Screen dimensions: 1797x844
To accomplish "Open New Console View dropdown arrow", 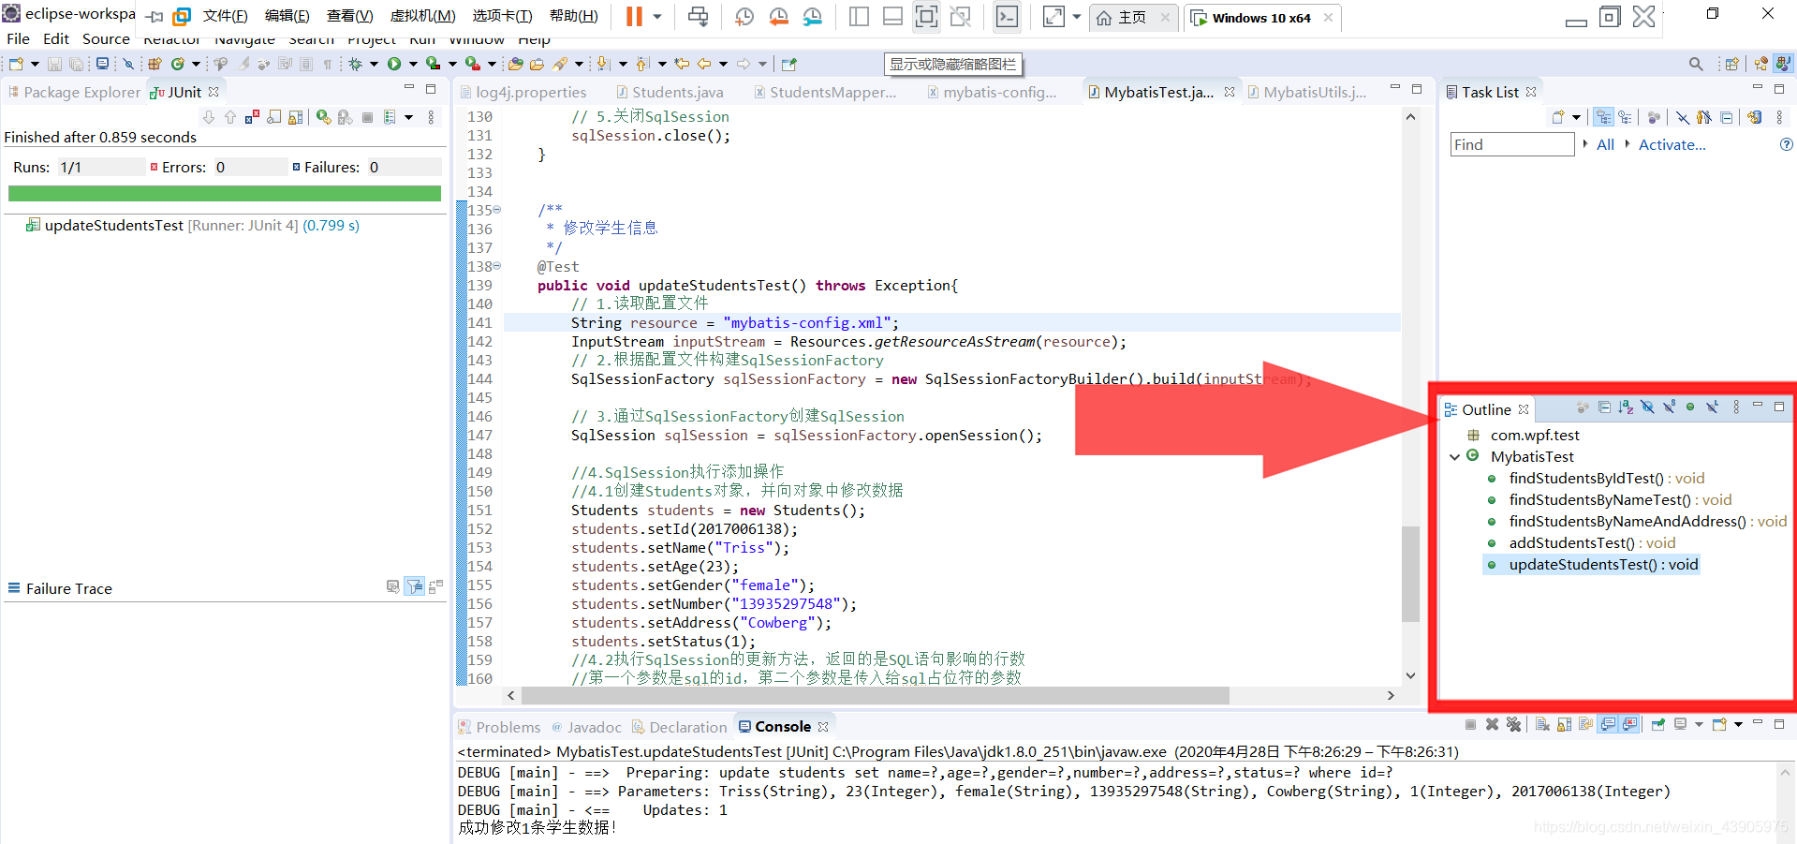I will (1738, 724).
